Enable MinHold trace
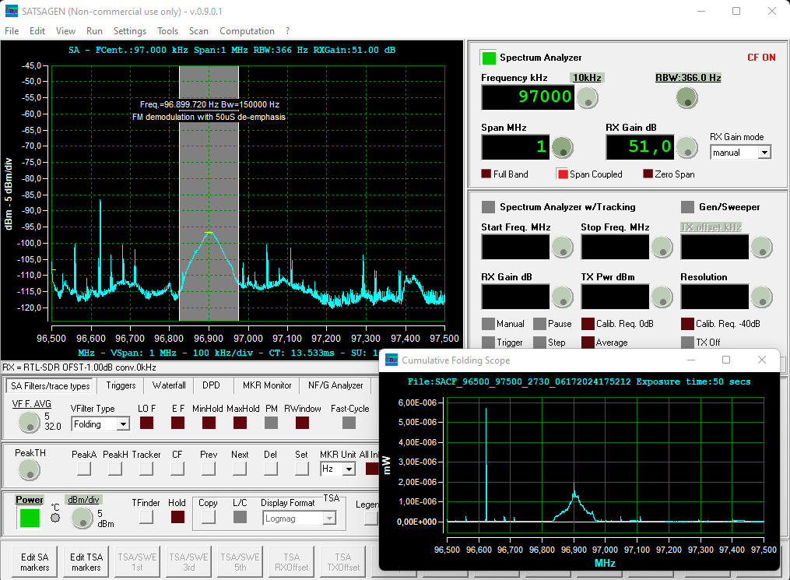This screenshot has height=580, width=790. pos(209,423)
